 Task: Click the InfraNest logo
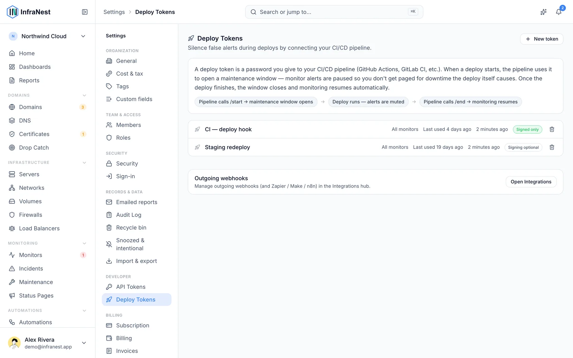[29, 12]
